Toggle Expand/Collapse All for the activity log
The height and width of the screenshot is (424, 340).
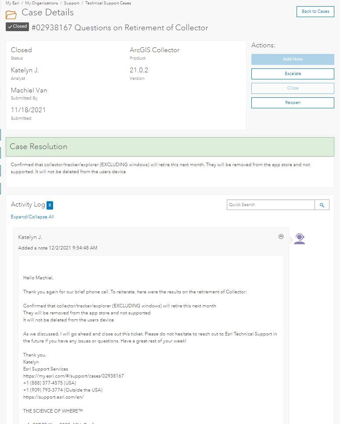(x=32, y=217)
